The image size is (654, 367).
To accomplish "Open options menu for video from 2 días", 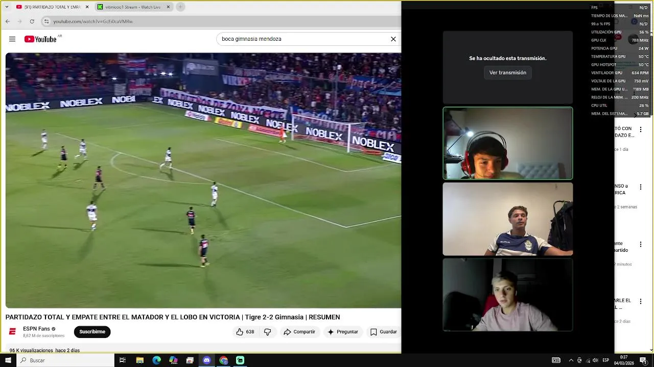I will [x=641, y=302].
